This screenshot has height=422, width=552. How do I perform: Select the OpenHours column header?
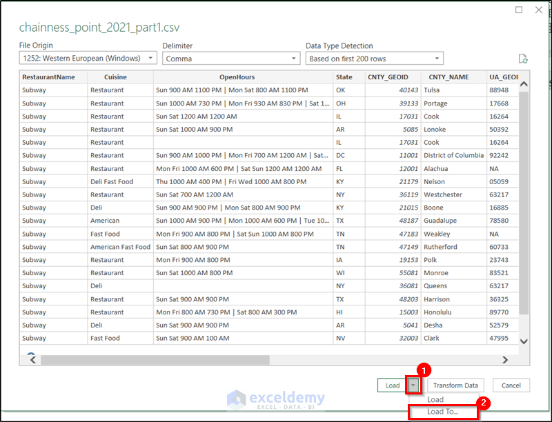tap(244, 77)
